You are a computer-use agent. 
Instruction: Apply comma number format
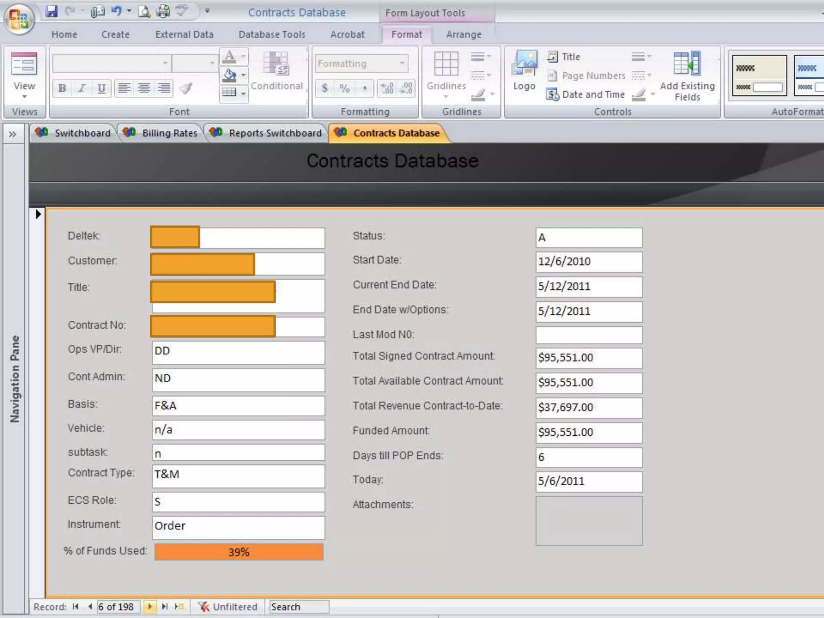[x=364, y=88]
